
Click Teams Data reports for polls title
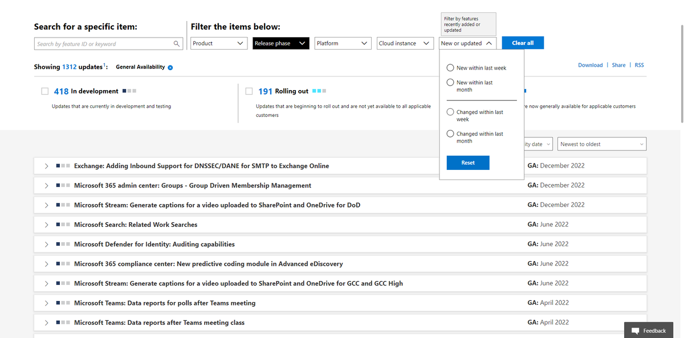pos(165,303)
